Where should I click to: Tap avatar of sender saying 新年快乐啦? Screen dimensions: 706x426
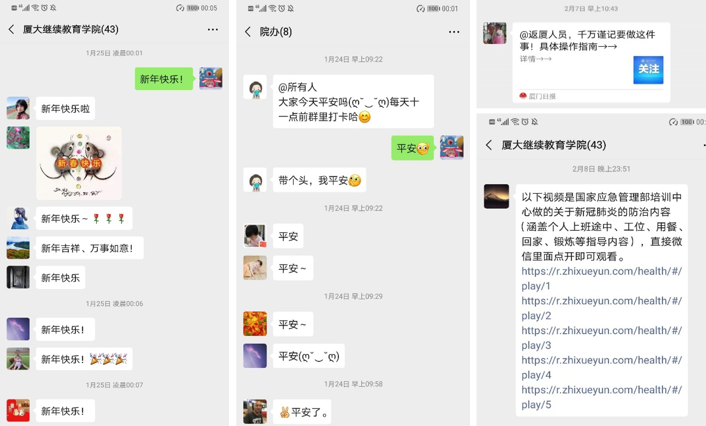point(18,108)
